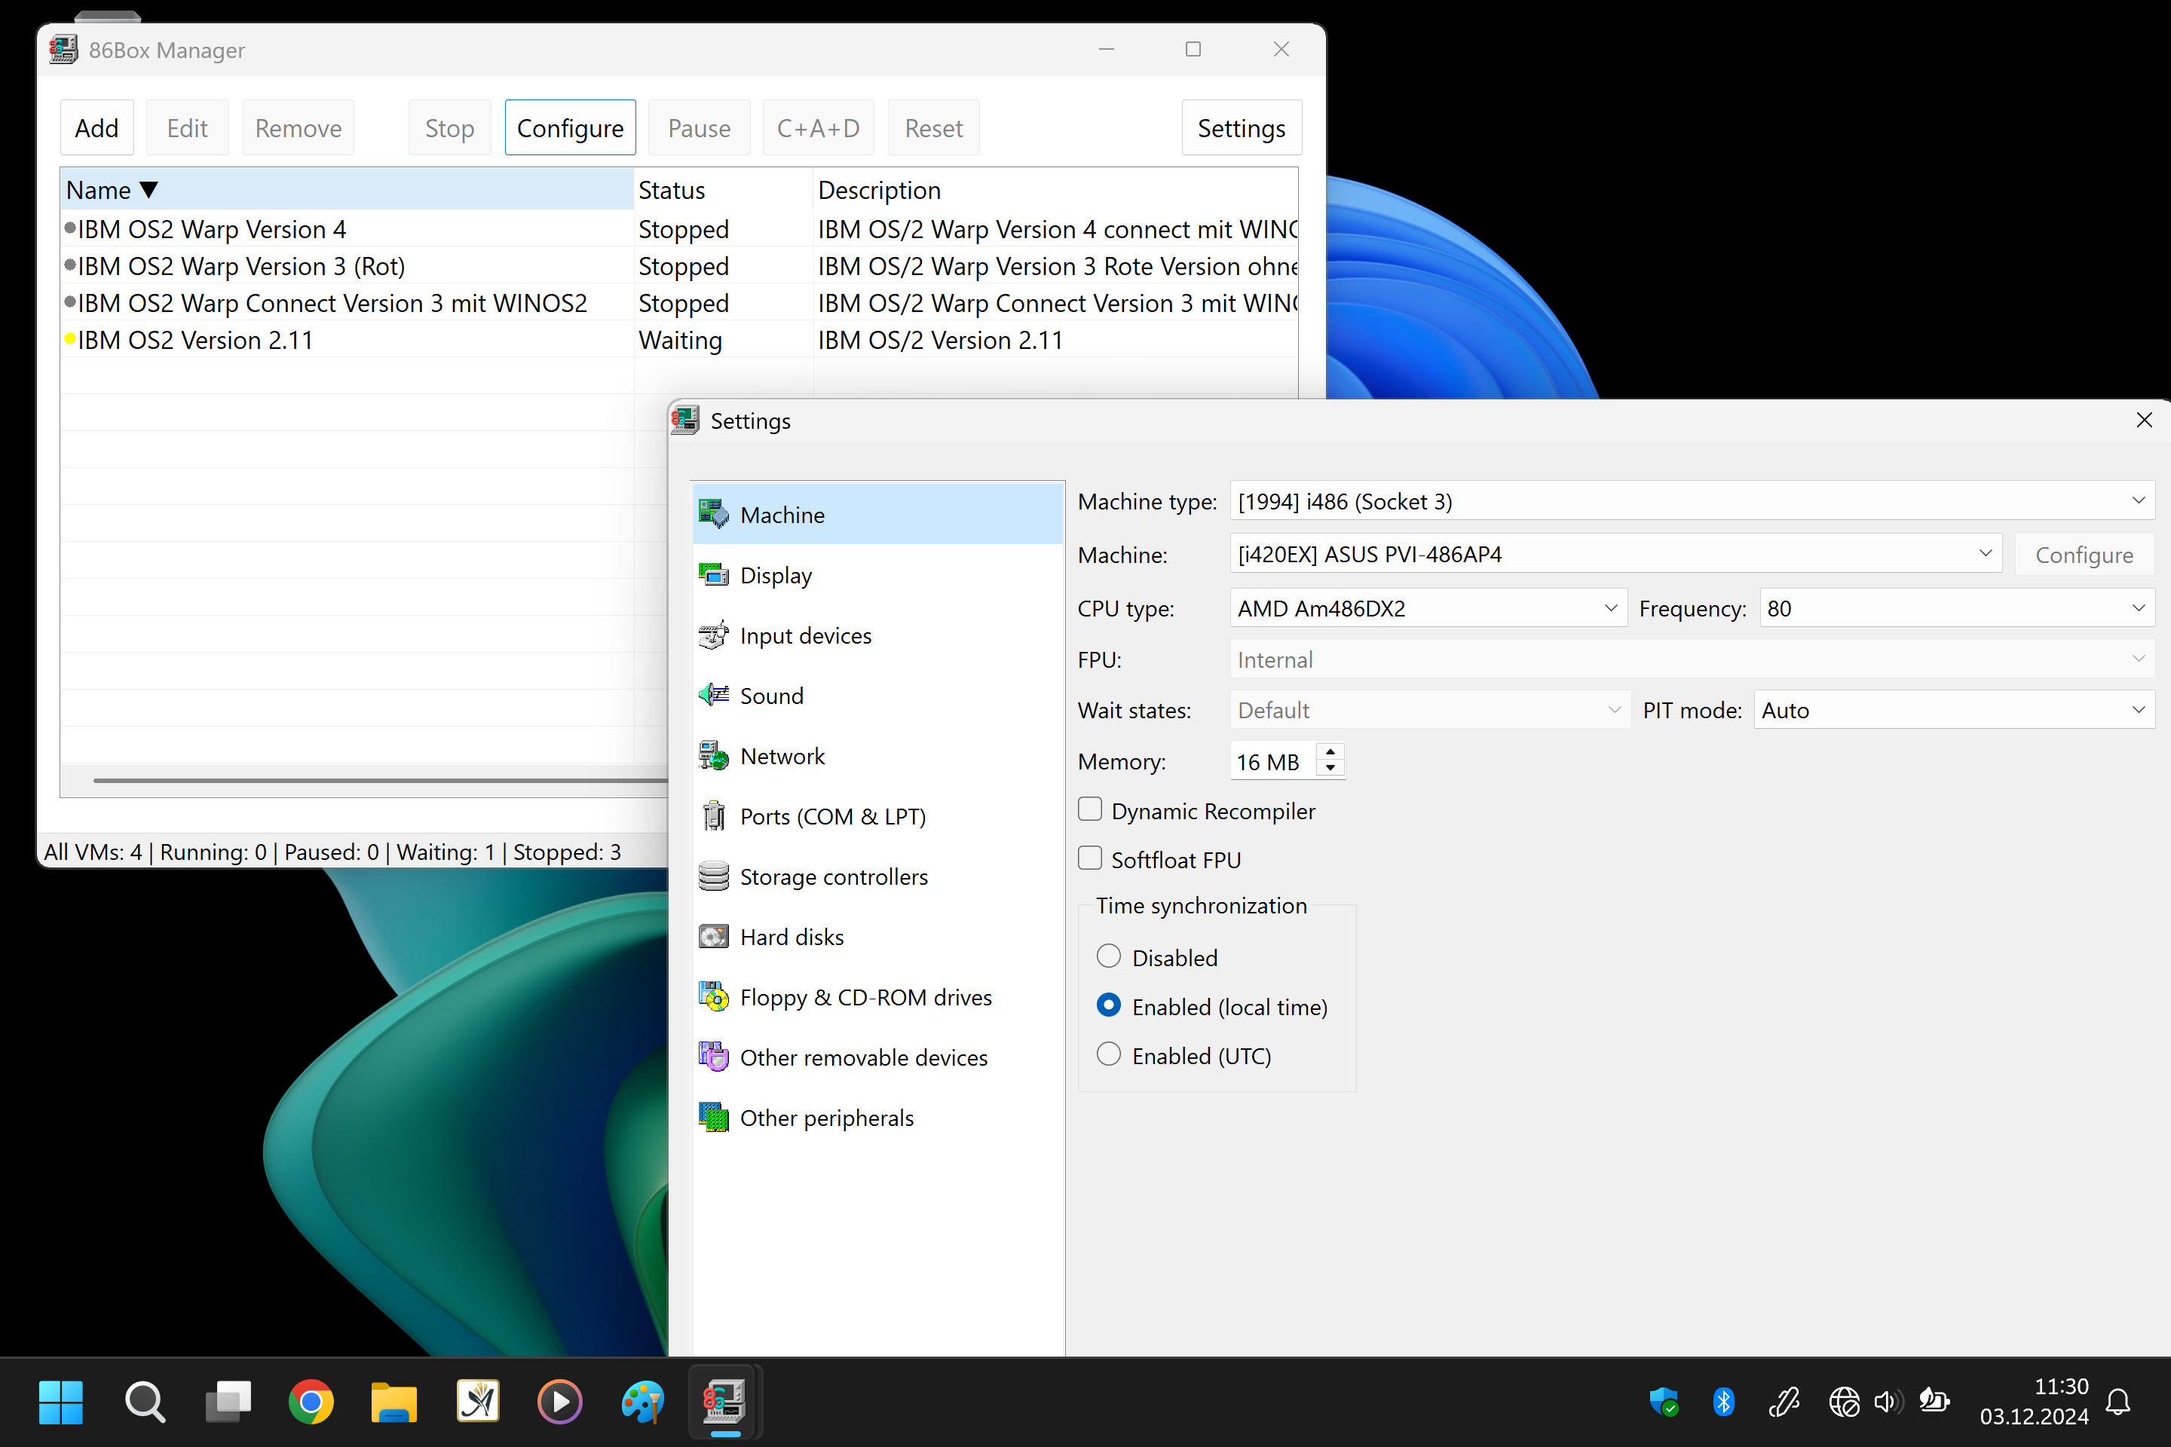Enable the Softfloat FPU checkbox
The width and height of the screenshot is (2171, 1447).
coord(1090,858)
